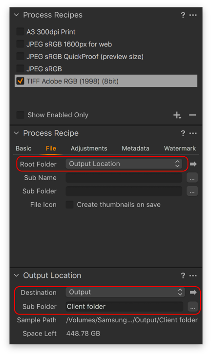Click the plus icon to add a recipe
Image resolution: width=212 pixels, height=356 pixels.
[x=177, y=115]
